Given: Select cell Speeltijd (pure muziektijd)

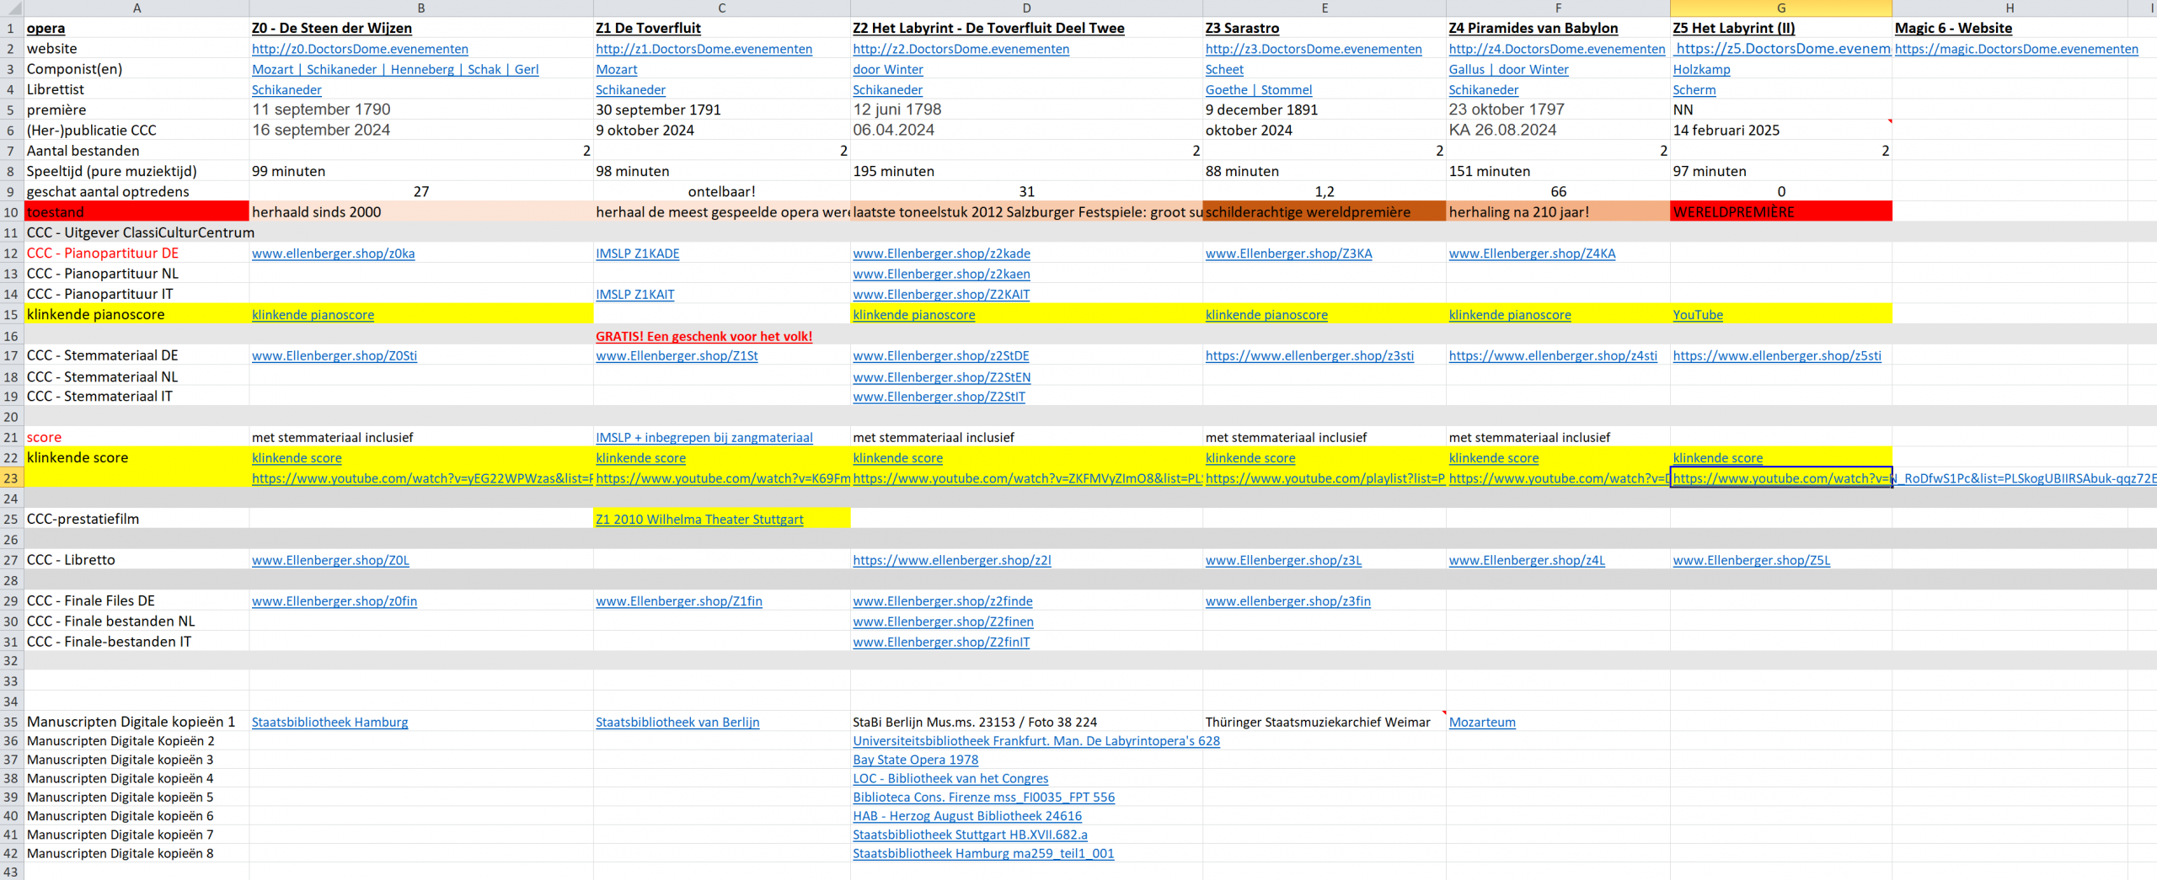Looking at the screenshot, I should (136, 171).
